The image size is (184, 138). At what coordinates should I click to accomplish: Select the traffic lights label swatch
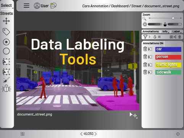[168, 65]
